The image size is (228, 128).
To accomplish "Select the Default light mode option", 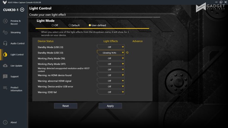I will pyautogui.click(x=70, y=25).
